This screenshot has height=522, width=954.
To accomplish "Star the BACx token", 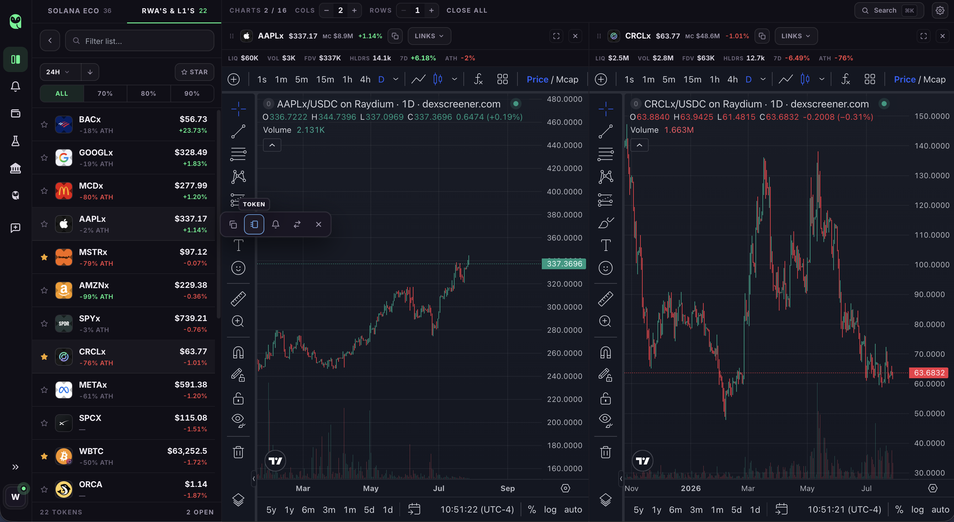I will 44,124.
